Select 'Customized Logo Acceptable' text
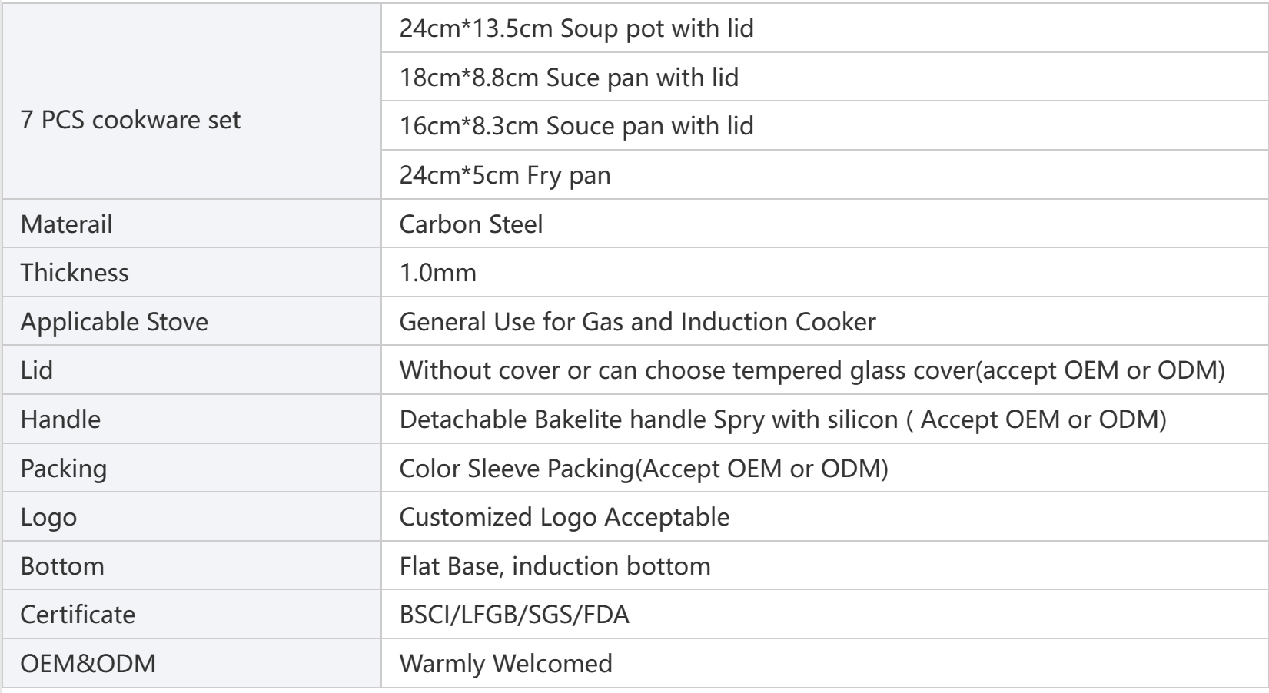Viewport: 1269px width, 693px height. (x=564, y=516)
